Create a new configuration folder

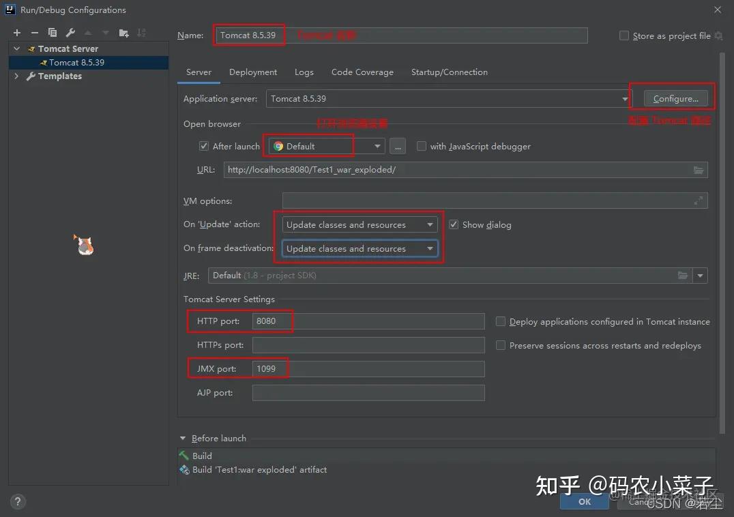click(123, 32)
